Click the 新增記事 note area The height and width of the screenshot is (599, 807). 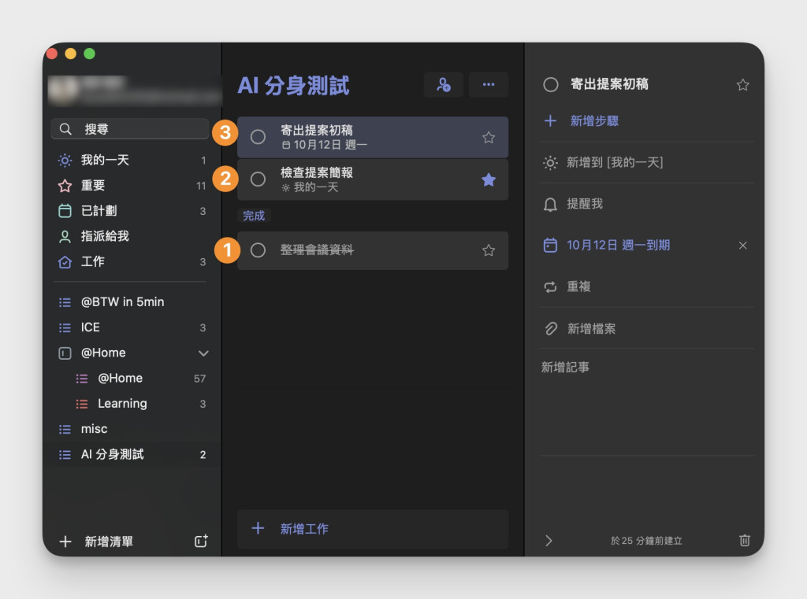(647, 404)
